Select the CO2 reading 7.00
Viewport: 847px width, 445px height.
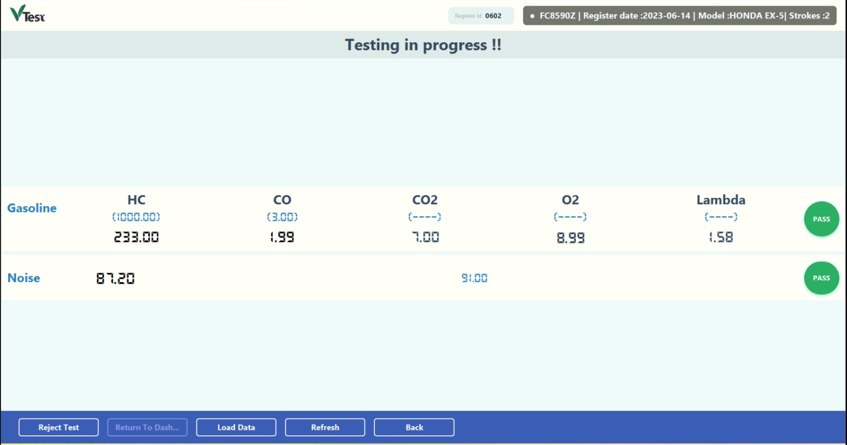pos(426,237)
